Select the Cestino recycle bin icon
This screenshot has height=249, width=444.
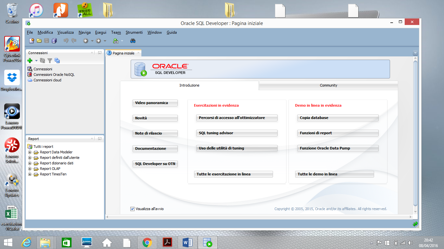point(12,13)
